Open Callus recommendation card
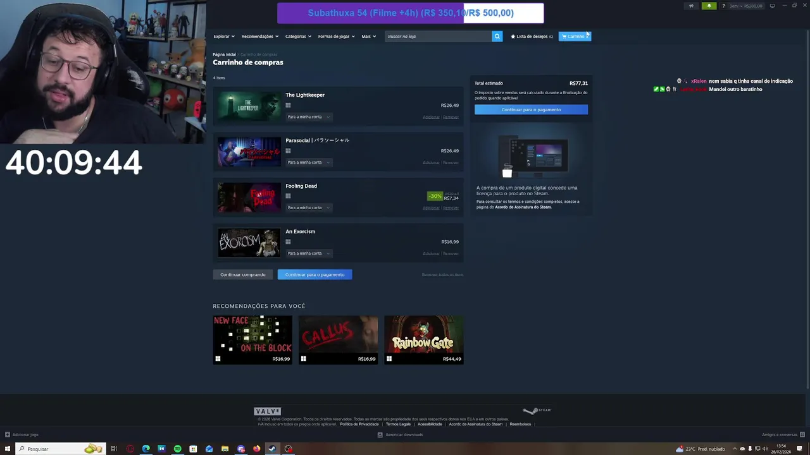810x455 pixels. tap(338, 340)
